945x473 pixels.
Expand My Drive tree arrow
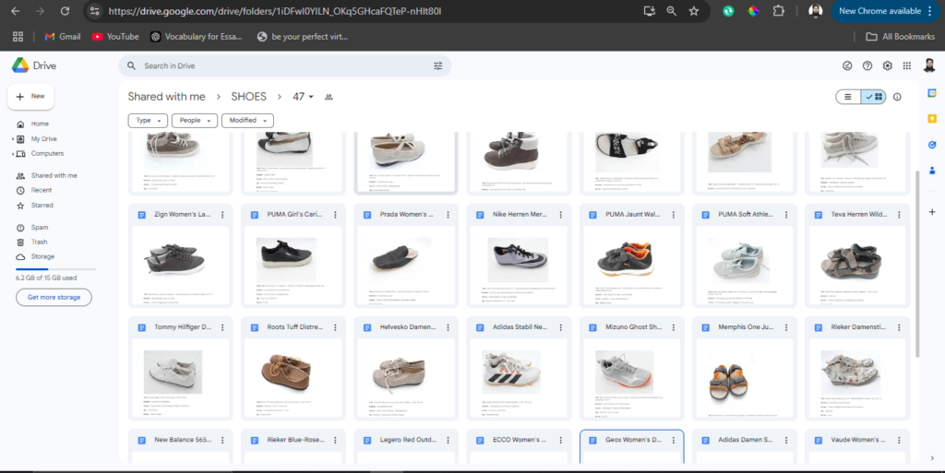tap(13, 139)
